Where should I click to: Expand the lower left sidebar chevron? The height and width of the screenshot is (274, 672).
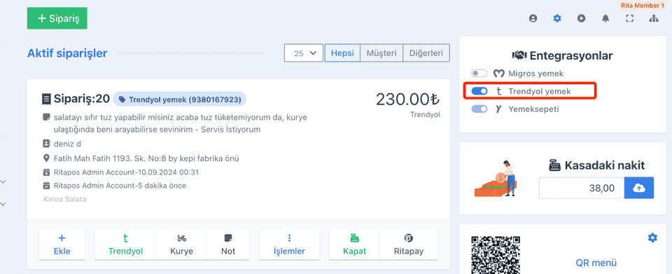pyautogui.click(x=3, y=204)
